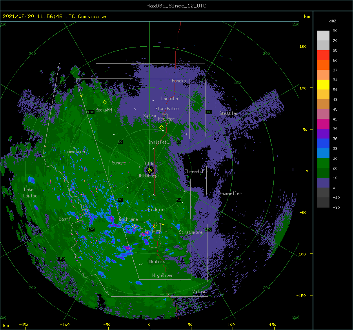Click the Sylvan label on the map
The height and width of the screenshot is (330, 353).
tap(150, 116)
